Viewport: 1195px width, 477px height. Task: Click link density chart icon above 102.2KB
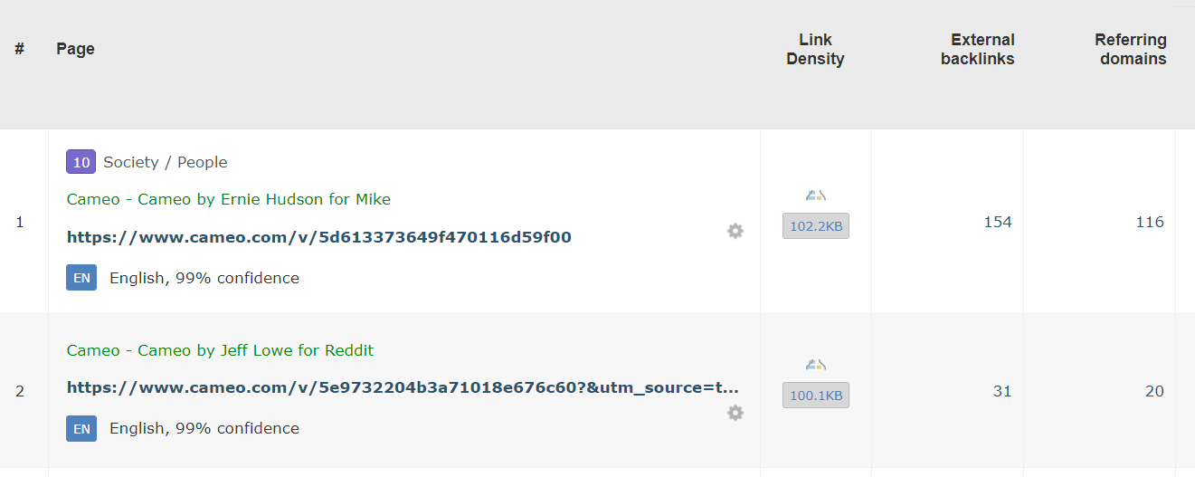pyautogui.click(x=816, y=196)
